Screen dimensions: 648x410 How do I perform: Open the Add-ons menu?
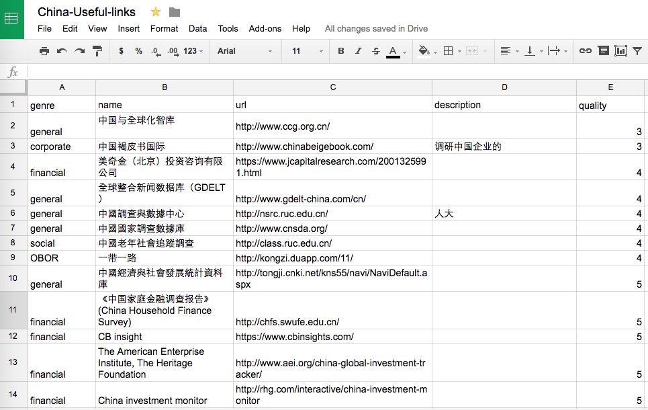(x=265, y=29)
